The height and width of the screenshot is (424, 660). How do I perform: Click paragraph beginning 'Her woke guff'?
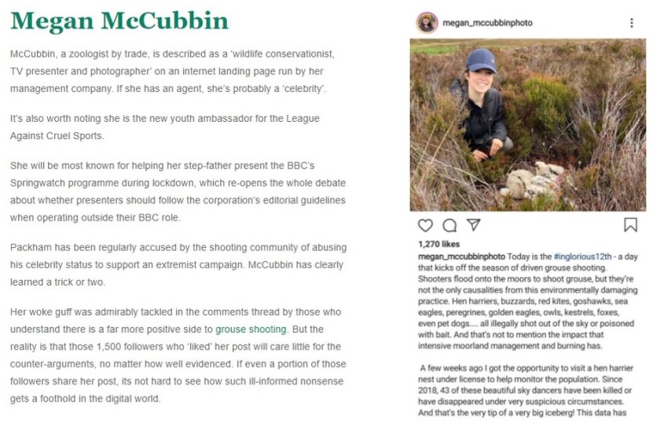(178, 356)
